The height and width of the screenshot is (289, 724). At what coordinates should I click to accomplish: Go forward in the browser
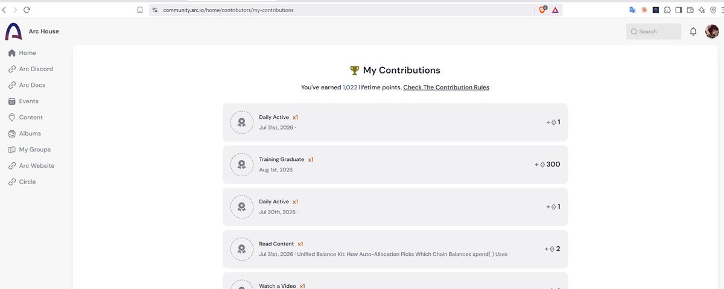[15, 10]
